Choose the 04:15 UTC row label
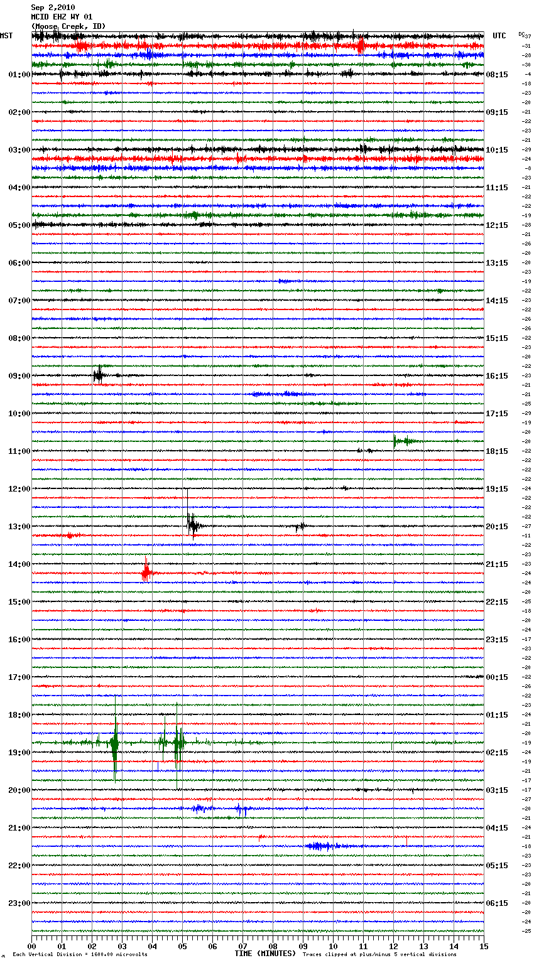Screen dimensions: 534x963 coord(497,828)
